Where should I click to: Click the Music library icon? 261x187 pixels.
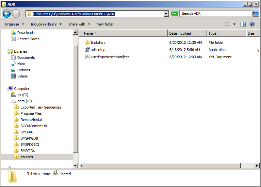point(13,64)
